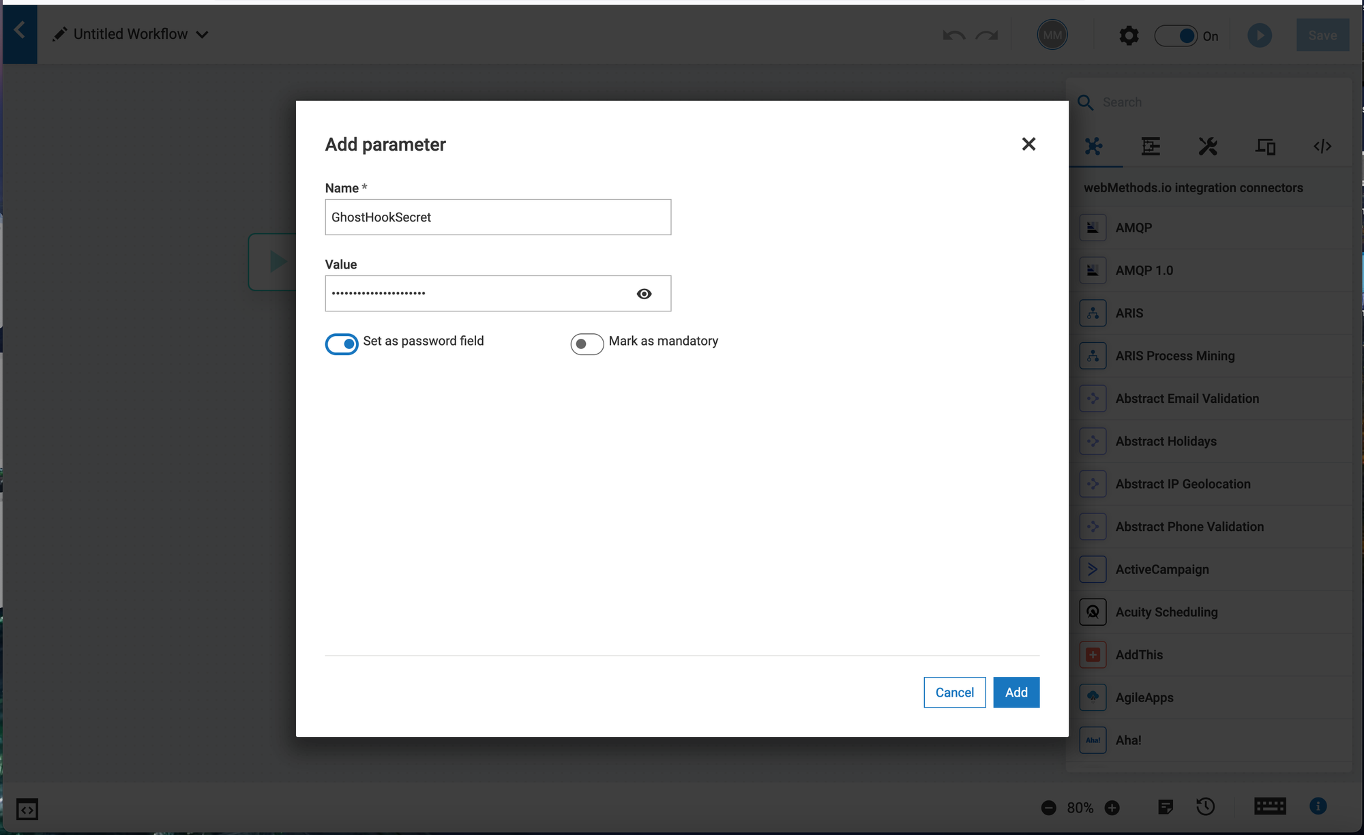This screenshot has width=1364, height=835.
Task: Go back using the left arrow
Action: [x=20, y=31]
